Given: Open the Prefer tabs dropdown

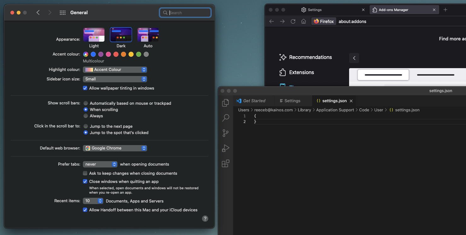Looking at the screenshot, I should click(100, 164).
